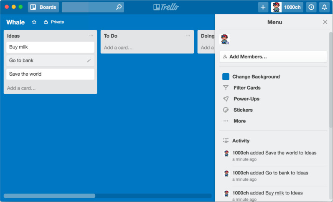
Task: Open the Buy milk card
Action: click(50, 47)
